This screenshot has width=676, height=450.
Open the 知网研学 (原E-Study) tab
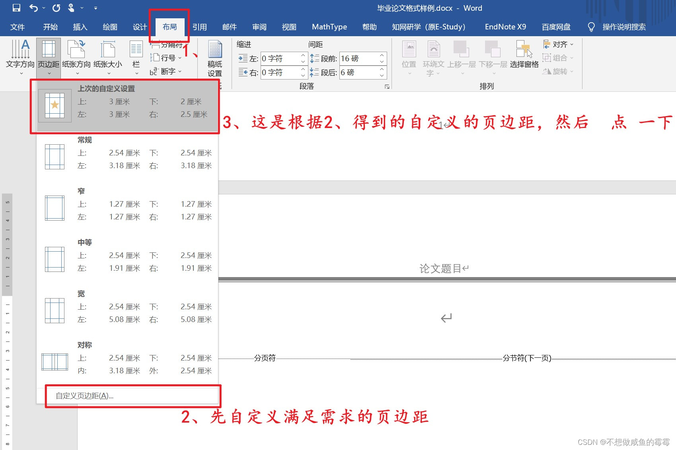(x=429, y=27)
